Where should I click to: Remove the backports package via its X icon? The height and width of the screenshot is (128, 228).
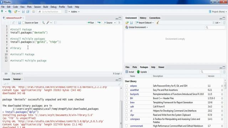[x=222, y=94]
